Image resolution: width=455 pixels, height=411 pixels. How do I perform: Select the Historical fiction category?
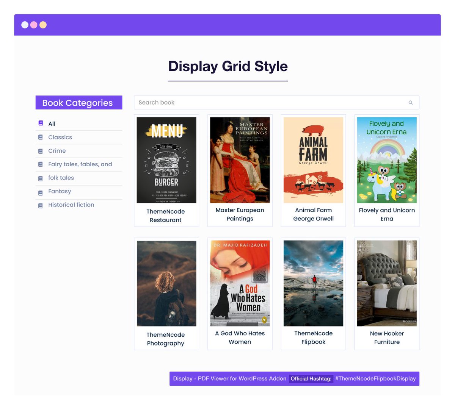(71, 205)
